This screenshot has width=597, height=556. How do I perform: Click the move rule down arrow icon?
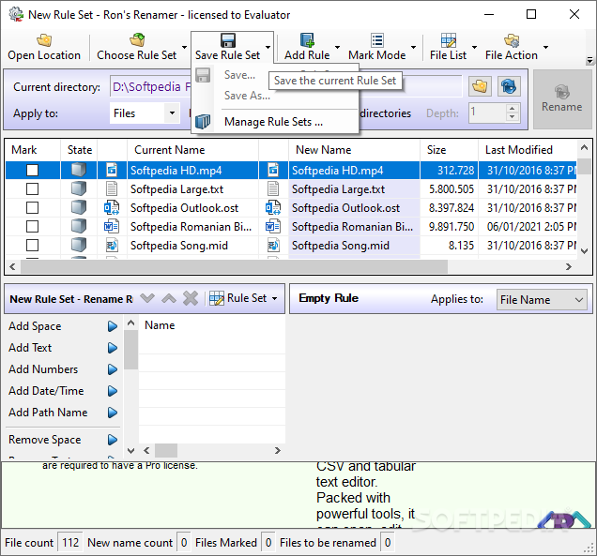coord(147,298)
